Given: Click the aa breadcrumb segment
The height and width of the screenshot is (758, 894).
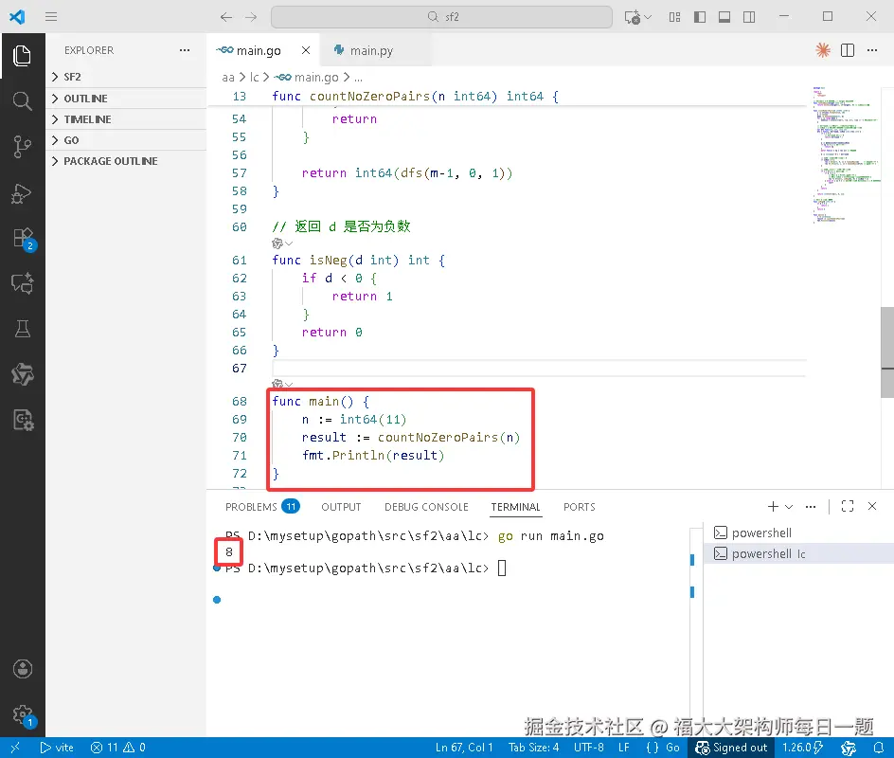Looking at the screenshot, I should point(228,77).
